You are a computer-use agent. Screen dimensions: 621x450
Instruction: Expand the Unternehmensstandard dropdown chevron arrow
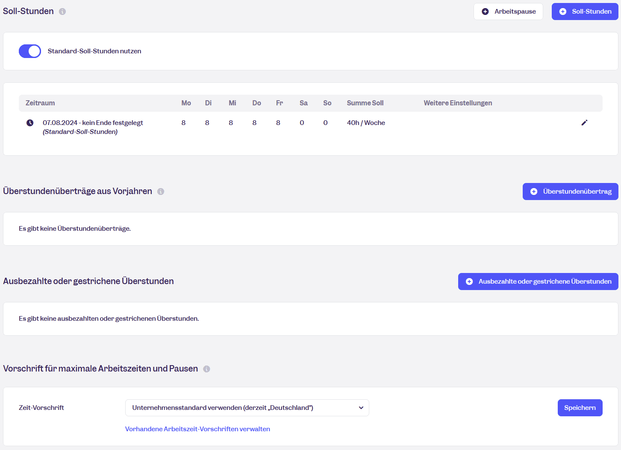(361, 408)
